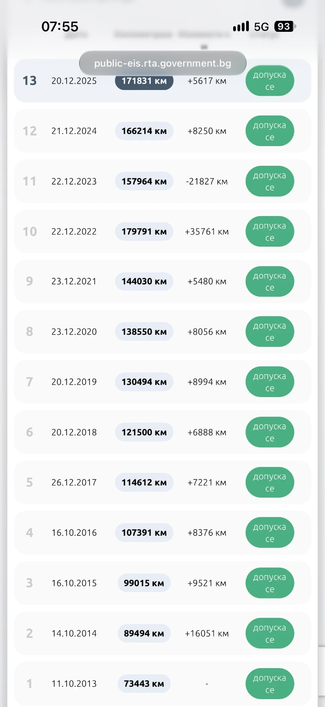Tap the допуска се badge for 20.12.2025
This screenshot has width=325, height=707.
pos(270,81)
